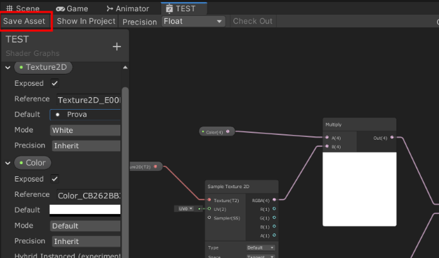Click the Sampler(SS) input port

[x=209, y=217]
